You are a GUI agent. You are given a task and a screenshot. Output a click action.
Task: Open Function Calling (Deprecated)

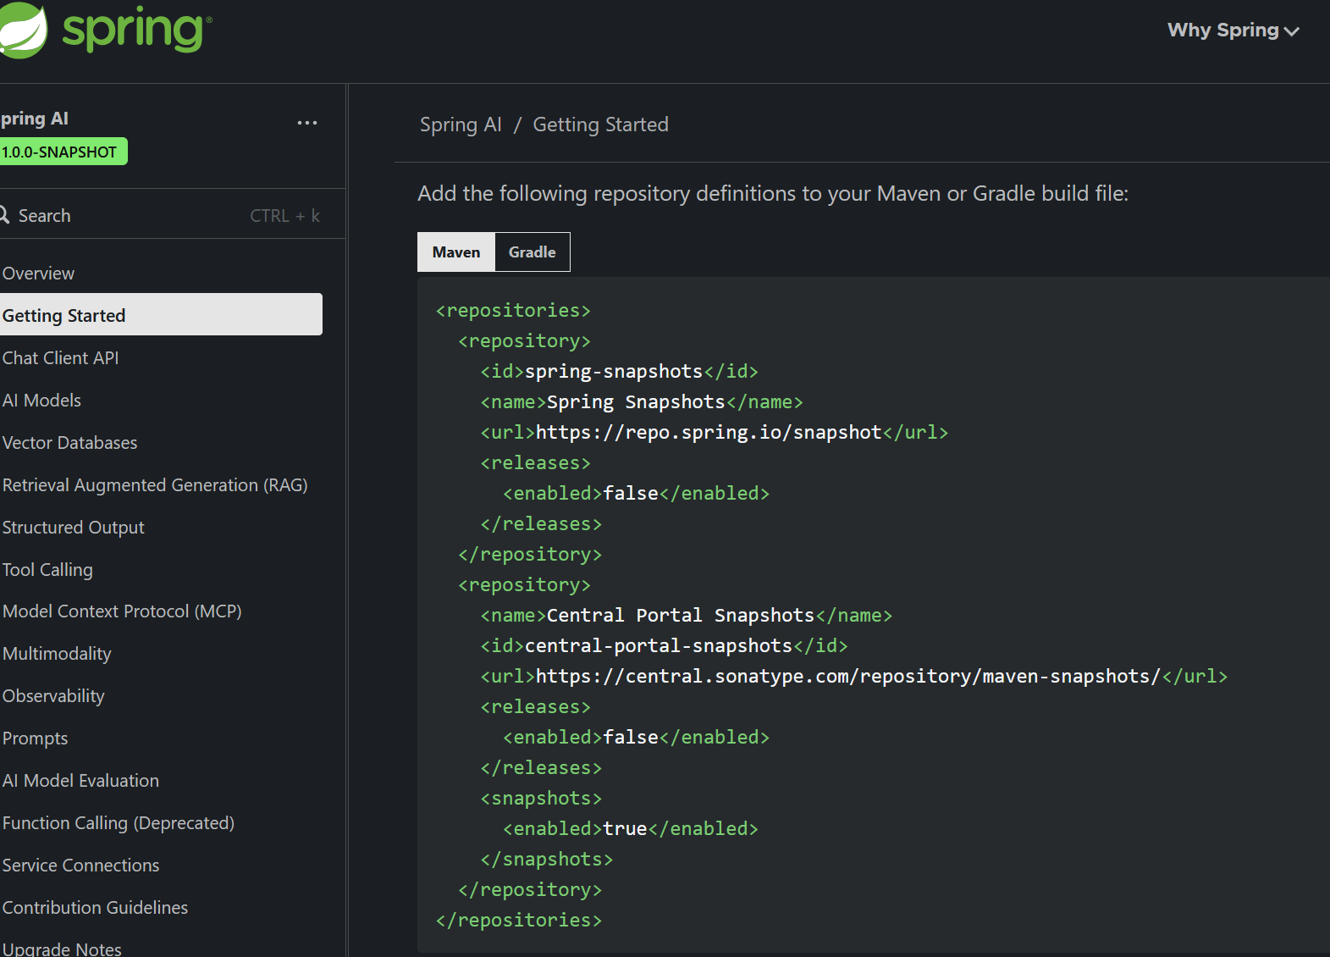(119, 822)
